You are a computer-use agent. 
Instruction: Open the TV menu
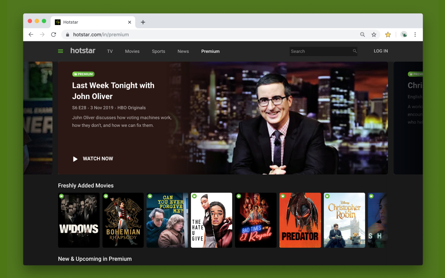pyautogui.click(x=110, y=51)
